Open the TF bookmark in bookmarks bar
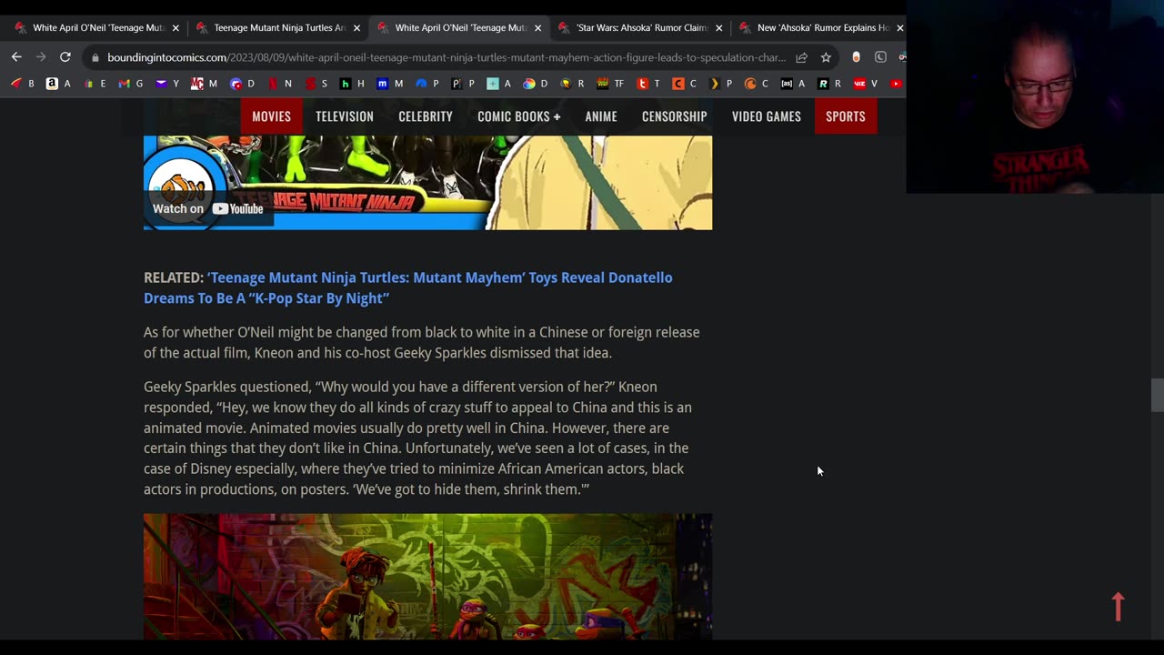1164x655 pixels. point(609,84)
